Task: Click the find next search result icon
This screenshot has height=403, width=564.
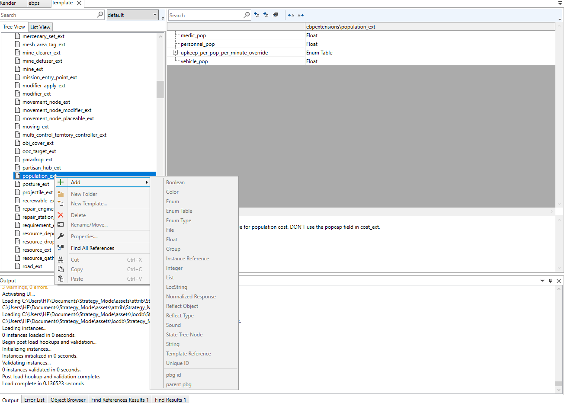Action: coord(266,15)
